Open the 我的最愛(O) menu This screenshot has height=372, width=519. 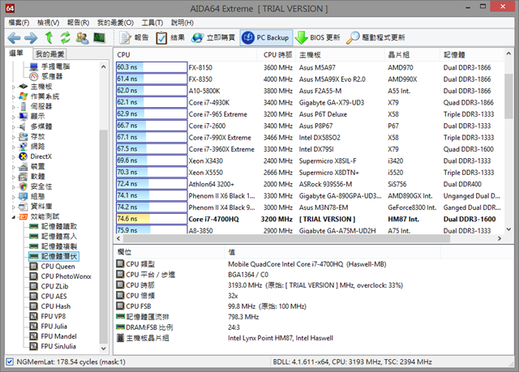pyautogui.click(x=115, y=23)
